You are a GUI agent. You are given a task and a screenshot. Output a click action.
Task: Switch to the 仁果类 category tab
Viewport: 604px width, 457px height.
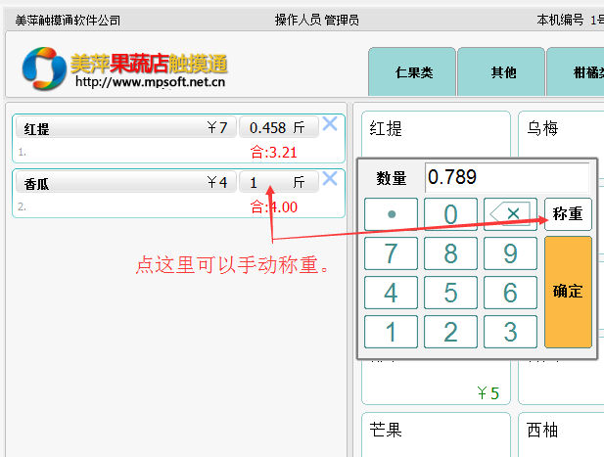(412, 72)
